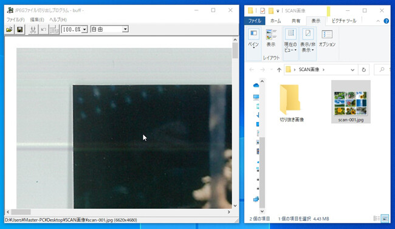Expand the chevron after SCAN画像 in the address bar
Image resolution: width=395 pixels, height=229 pixels.
click(x=323, y=70)
